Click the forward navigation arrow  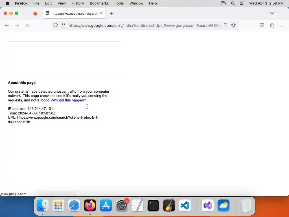(x=17, y=25)
